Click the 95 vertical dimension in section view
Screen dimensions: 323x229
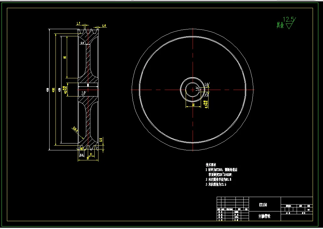pyautogui.click(x=65, y=57)
